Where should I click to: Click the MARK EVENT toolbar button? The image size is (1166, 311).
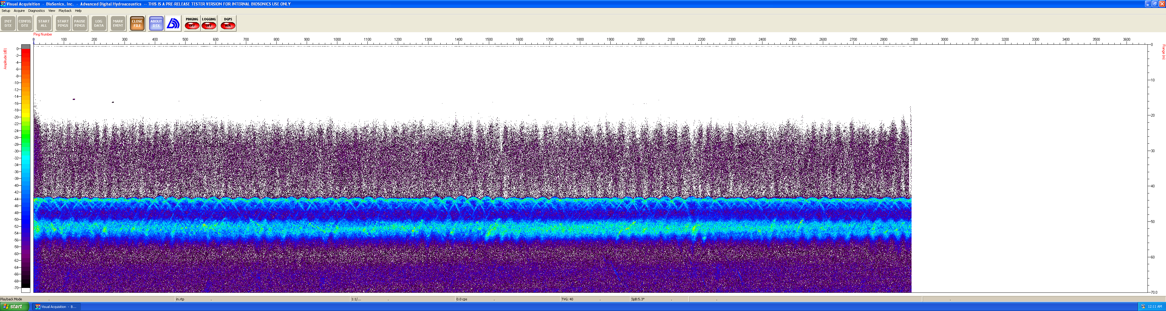click(x=118, y=24)
